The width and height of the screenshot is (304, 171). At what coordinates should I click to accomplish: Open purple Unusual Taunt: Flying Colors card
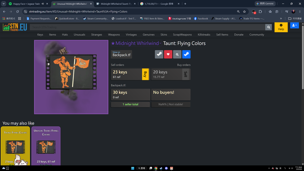coord(46,146)
